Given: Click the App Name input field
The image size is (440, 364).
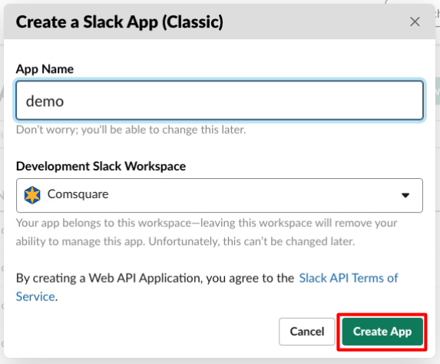Looking at the screenshot, I should click(x=220, y=101).
